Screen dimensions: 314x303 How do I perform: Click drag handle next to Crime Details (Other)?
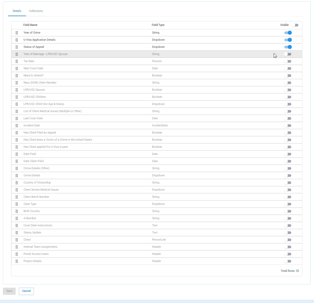(x=17, y=168)
